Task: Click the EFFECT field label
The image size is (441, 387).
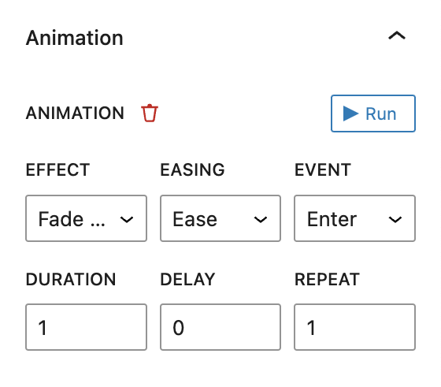Action: coord(57,169)
